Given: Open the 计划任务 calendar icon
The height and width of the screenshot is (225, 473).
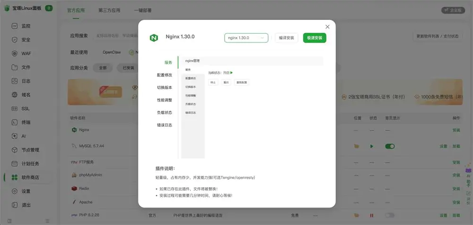Looking at the screenshot, I should pyautogui.click(x=15, y=164).
